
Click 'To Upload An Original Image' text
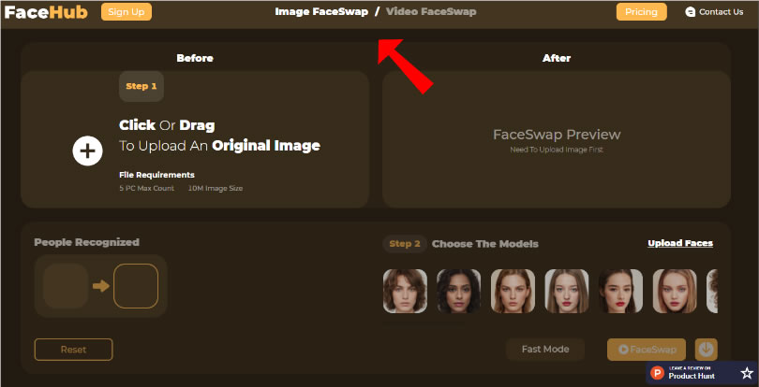[220, 146]
